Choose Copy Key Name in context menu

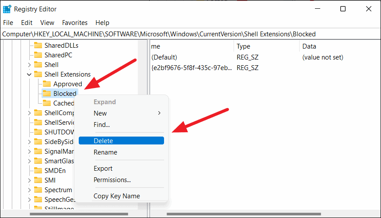121,196
